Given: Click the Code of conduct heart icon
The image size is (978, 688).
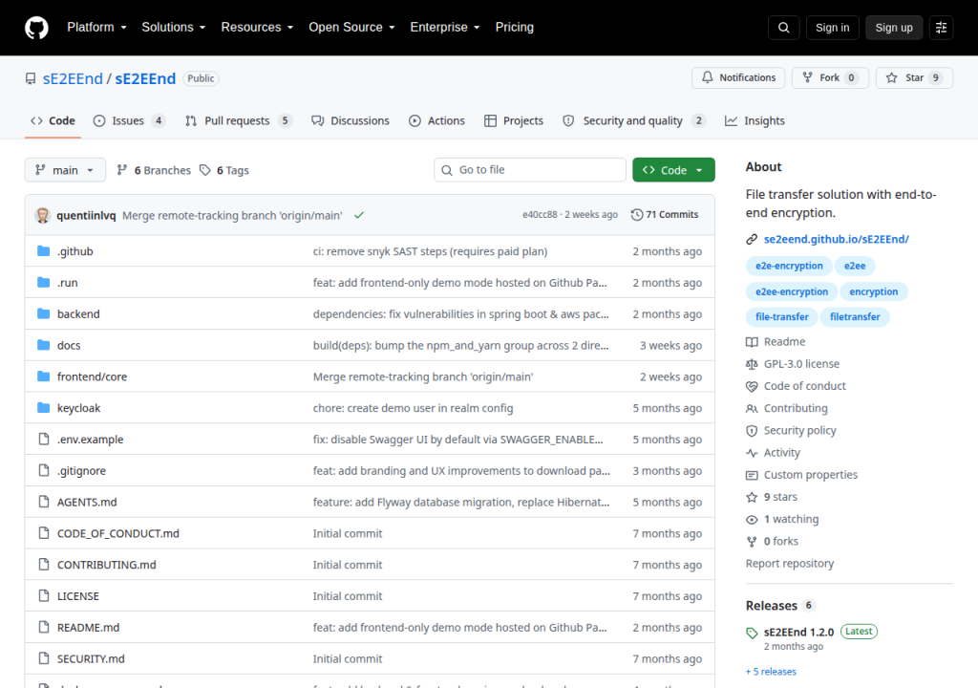Looking at the screenshot, I should click(x=752, y=386).
